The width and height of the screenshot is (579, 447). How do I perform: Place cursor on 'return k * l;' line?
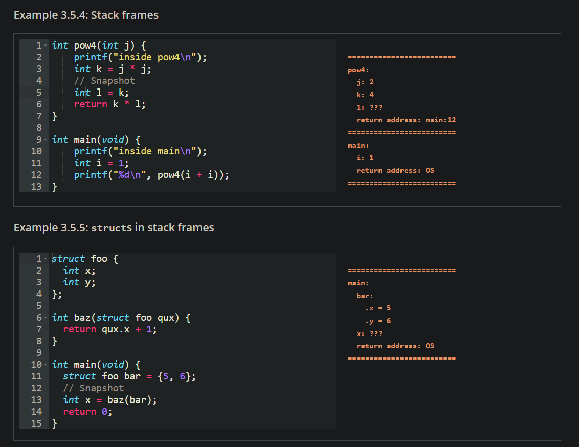pos(109,104)
